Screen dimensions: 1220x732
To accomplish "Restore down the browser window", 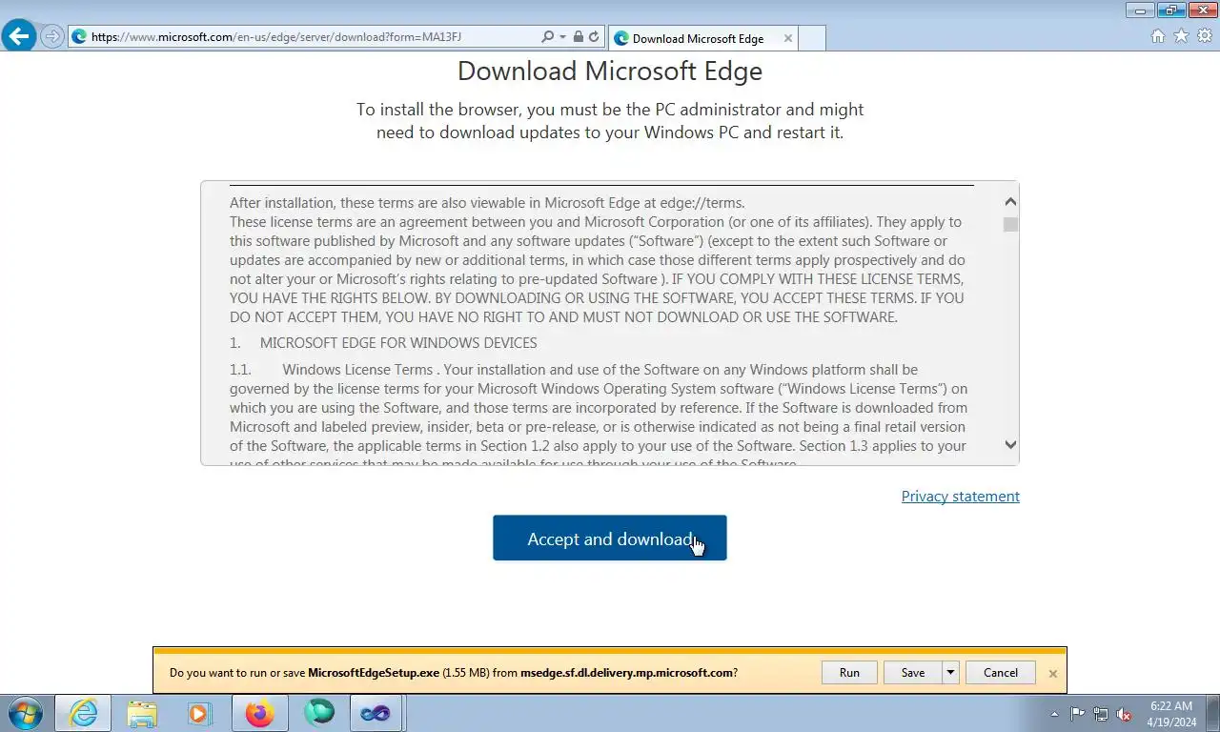I will coord(1170,10).
